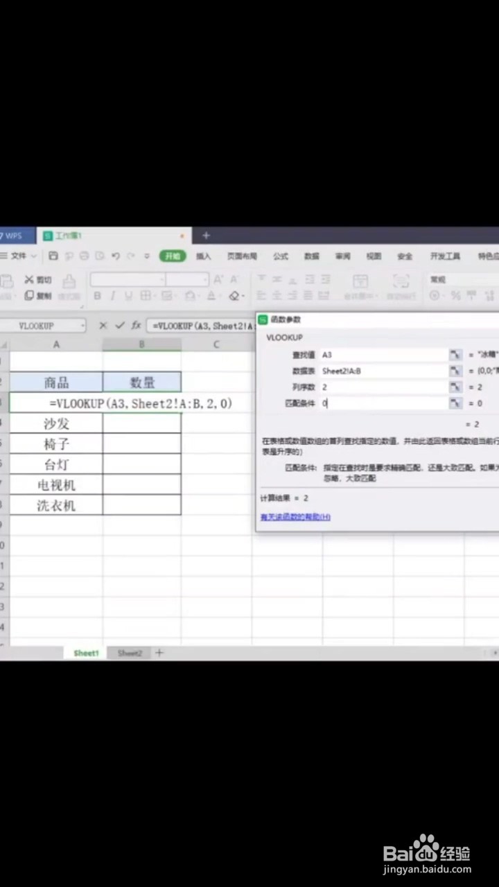The width and height of the screenshot is (499, 887).
Task: Select the WPS home tab
Action: click(x=17, y=236)
